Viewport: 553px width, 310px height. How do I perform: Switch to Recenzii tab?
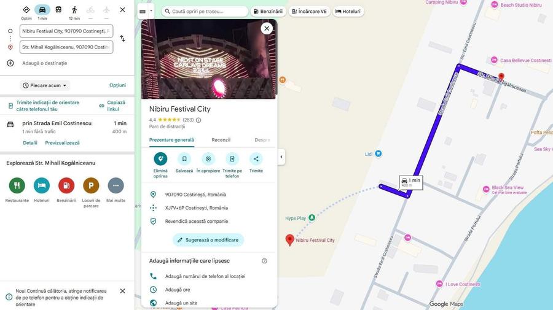click(221, 140)
